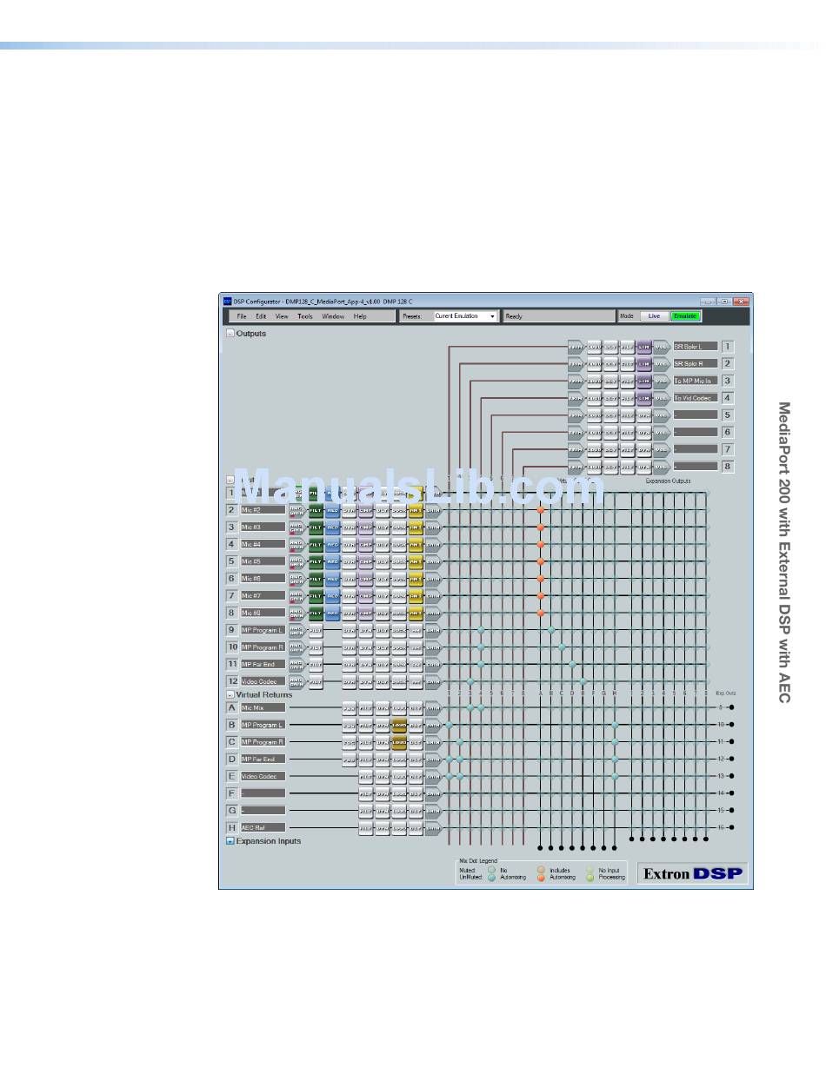
Task: Open the View menu
Action: [282, 316]
